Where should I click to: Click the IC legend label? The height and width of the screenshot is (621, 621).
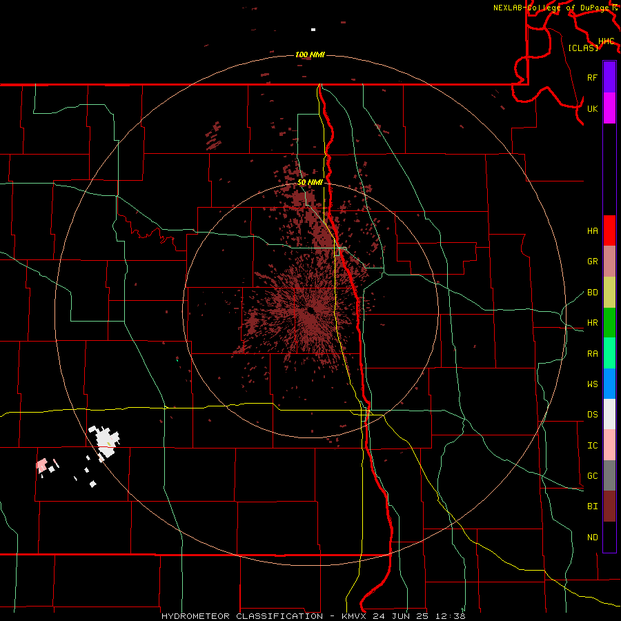[592, 446]
